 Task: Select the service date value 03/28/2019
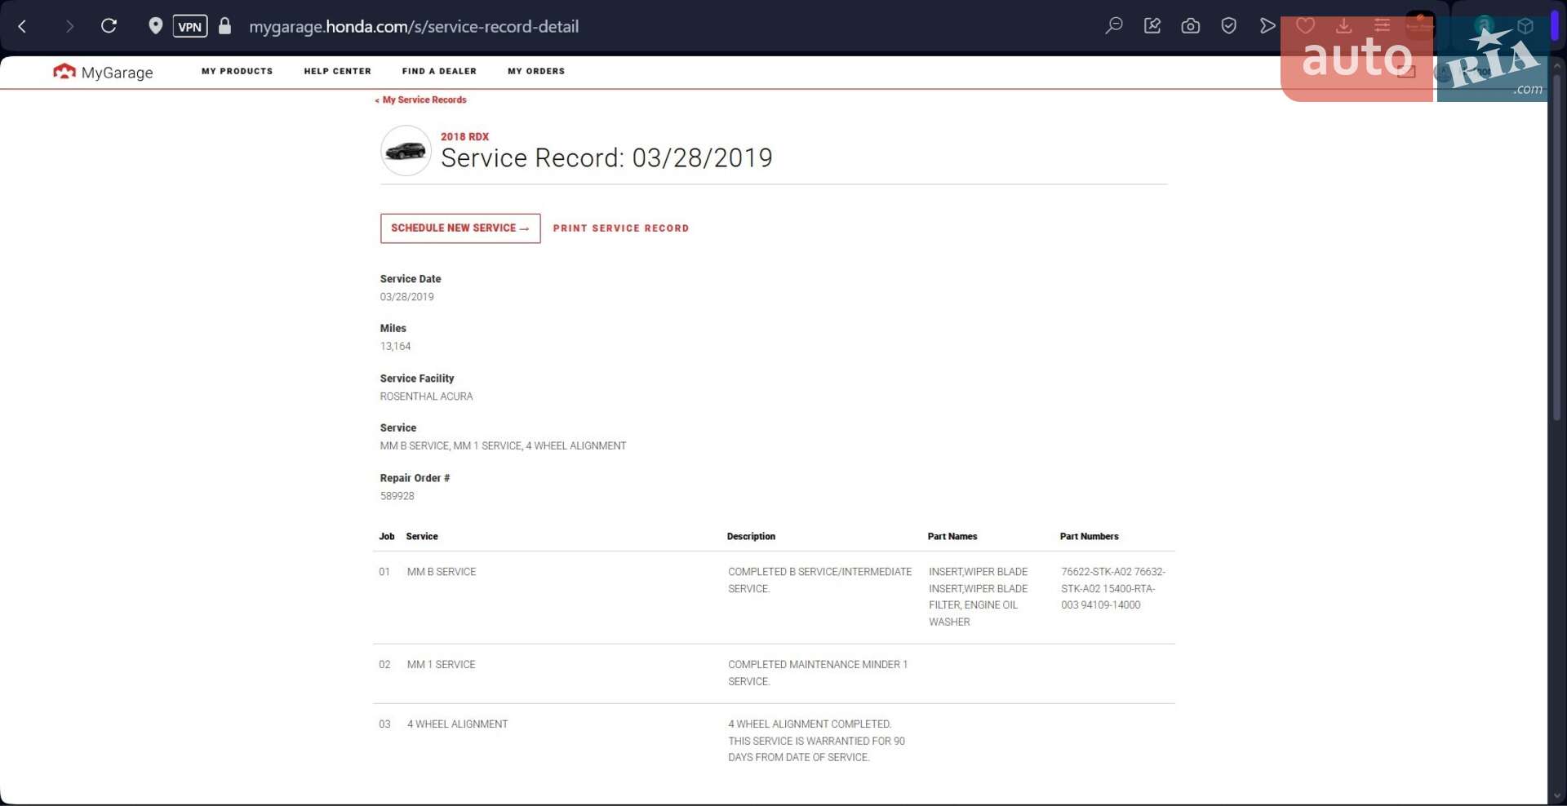[407, 297]
